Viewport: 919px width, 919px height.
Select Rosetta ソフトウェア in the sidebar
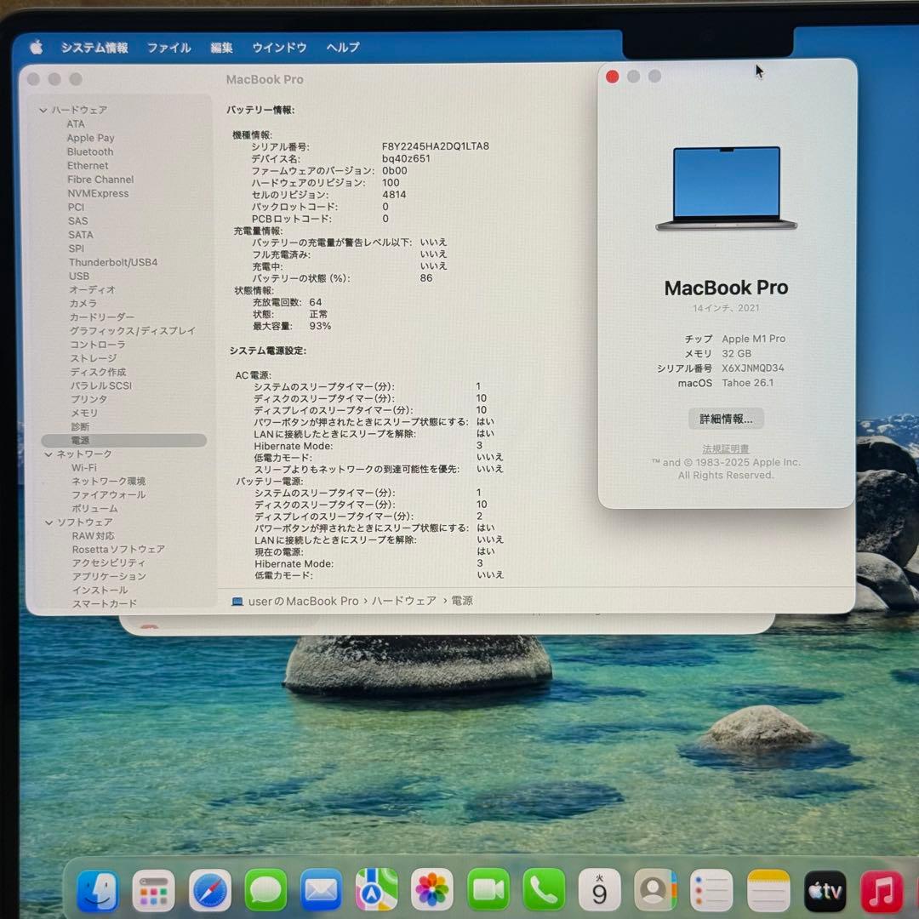tap(117, 549)
